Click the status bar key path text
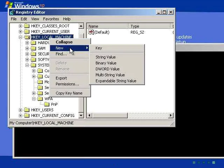The height and width of the screenshot is (168, 224). [x=42, y=123]
